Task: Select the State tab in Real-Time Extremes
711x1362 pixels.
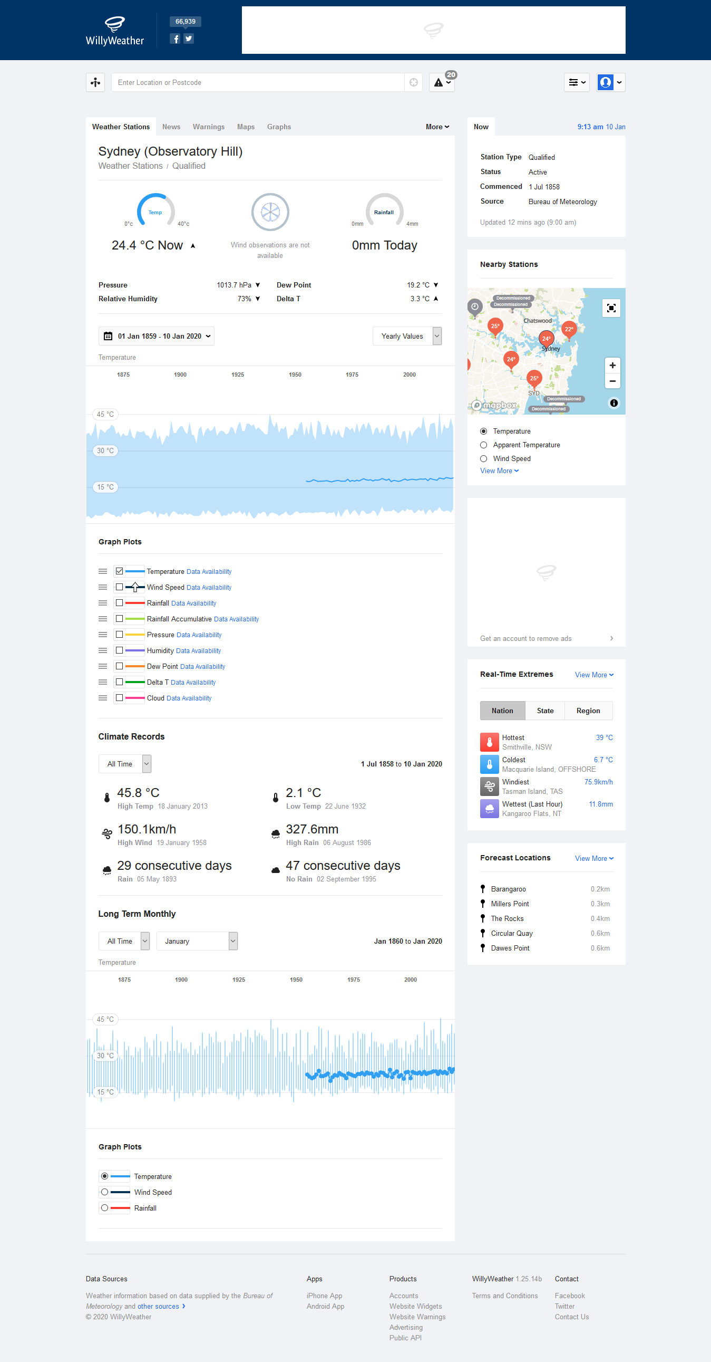Action: tap(545, 711)
